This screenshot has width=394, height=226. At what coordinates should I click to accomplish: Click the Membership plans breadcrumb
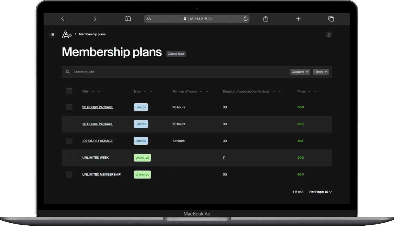tap(92, 34)
